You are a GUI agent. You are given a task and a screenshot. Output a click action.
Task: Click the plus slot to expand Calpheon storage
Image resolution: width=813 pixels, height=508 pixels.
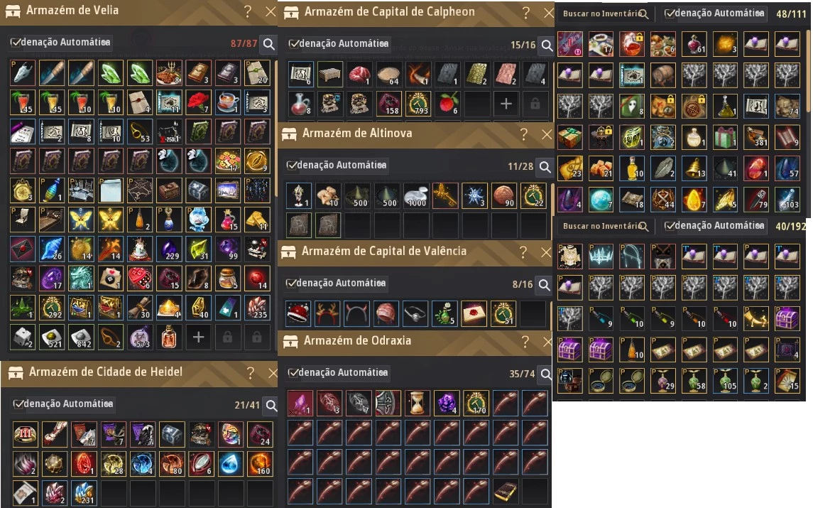[506, 103]
